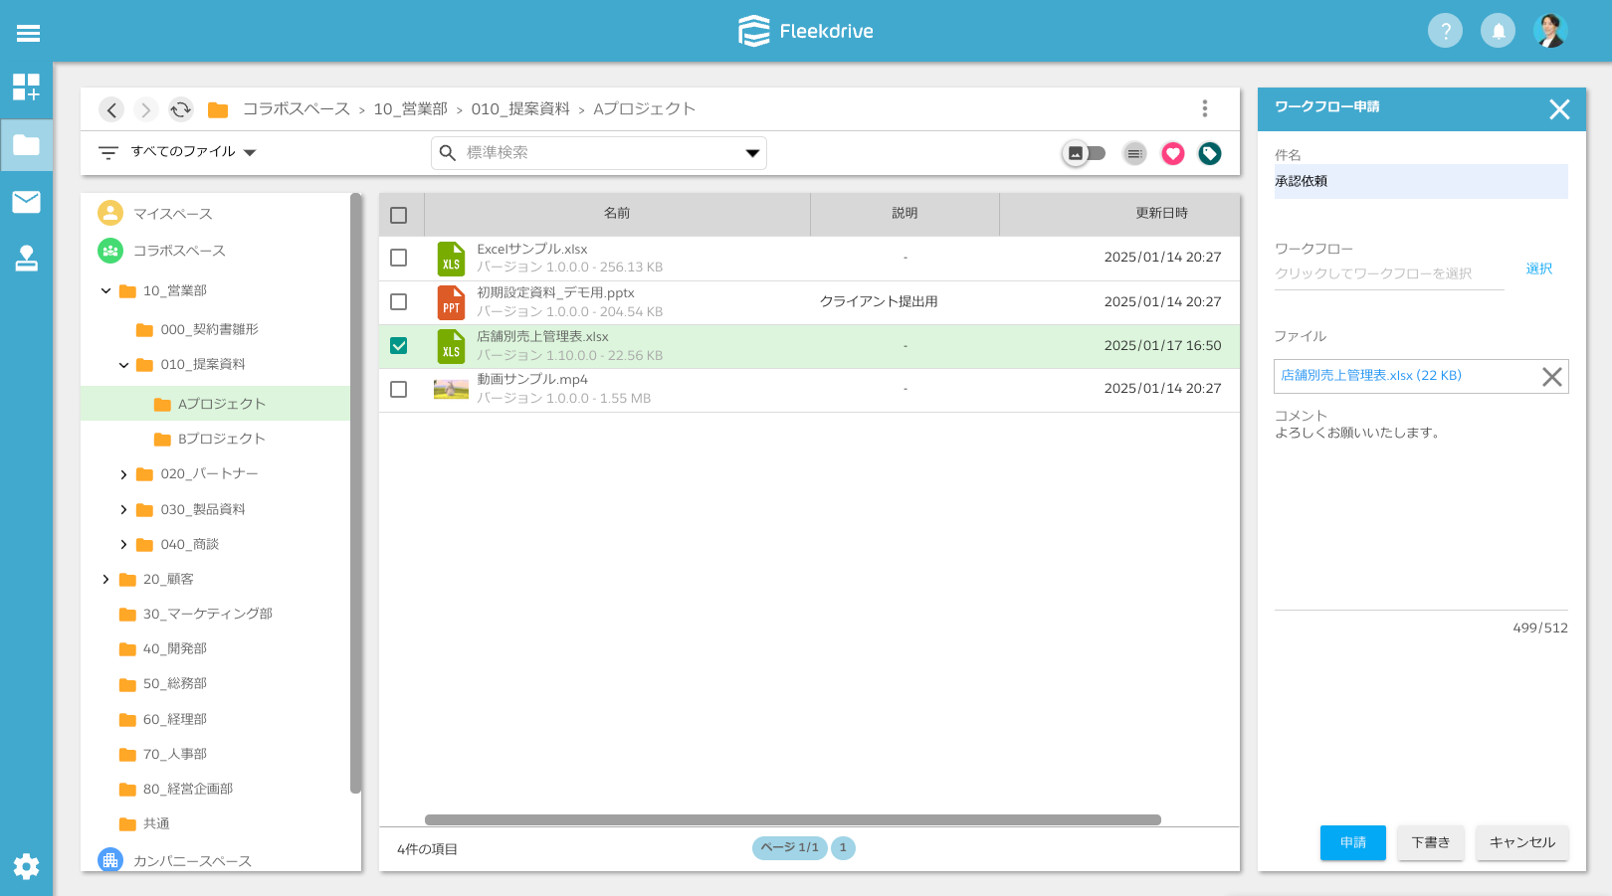This screenshot has width=1612, height=896.
Task: Select the apps dashboard icon in the sidebar
Action: 27,90
